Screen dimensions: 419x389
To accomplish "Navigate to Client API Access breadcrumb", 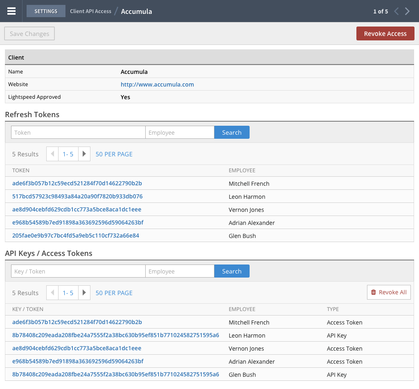I will (90, 11).
